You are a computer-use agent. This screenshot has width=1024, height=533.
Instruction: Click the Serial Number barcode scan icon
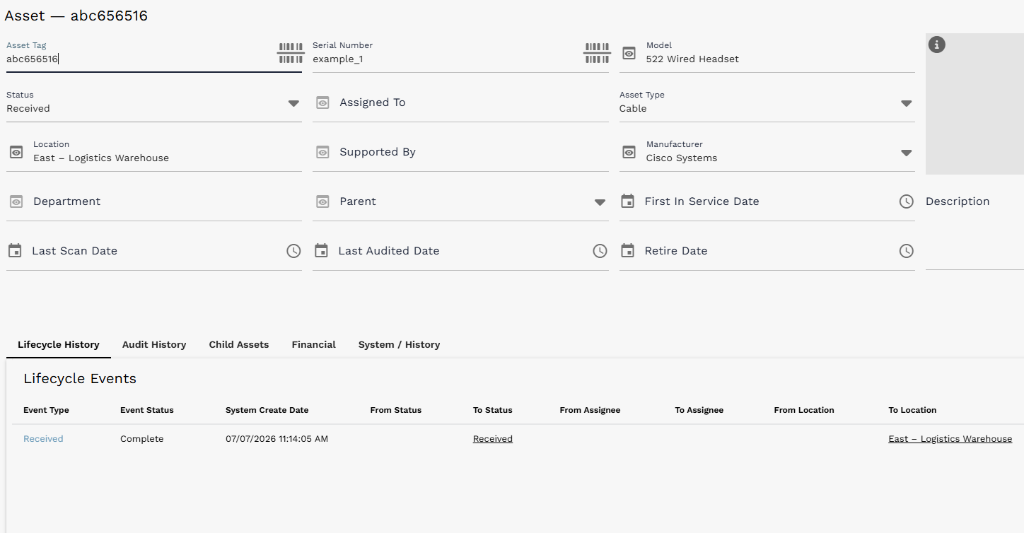pyautogui.click(x=597, y=53)
